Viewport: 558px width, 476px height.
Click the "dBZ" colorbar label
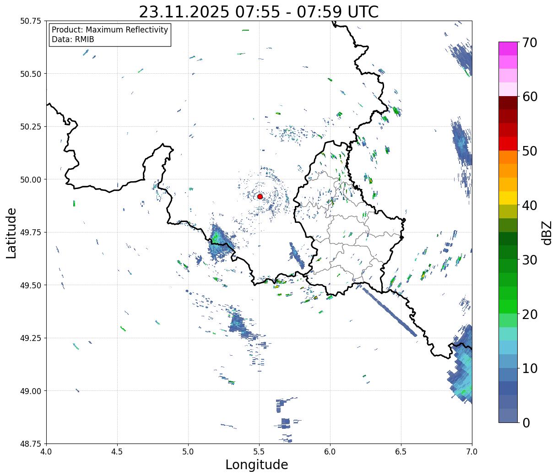547,233
